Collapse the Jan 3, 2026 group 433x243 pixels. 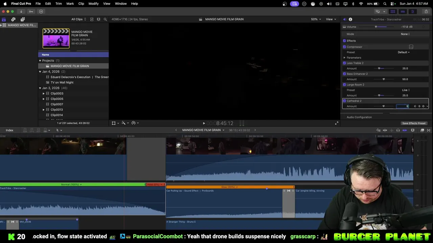40,88
